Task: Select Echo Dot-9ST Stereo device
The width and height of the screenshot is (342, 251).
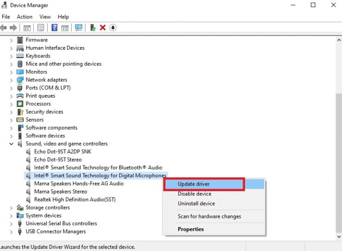Action: click(x=58, y=160)
